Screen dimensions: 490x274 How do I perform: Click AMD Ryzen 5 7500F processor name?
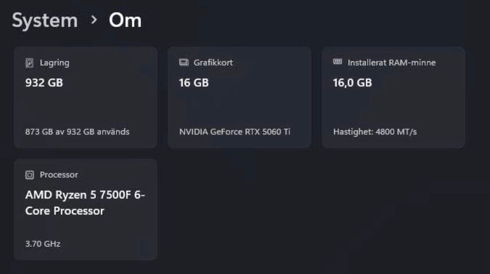(x=85, y=203)
